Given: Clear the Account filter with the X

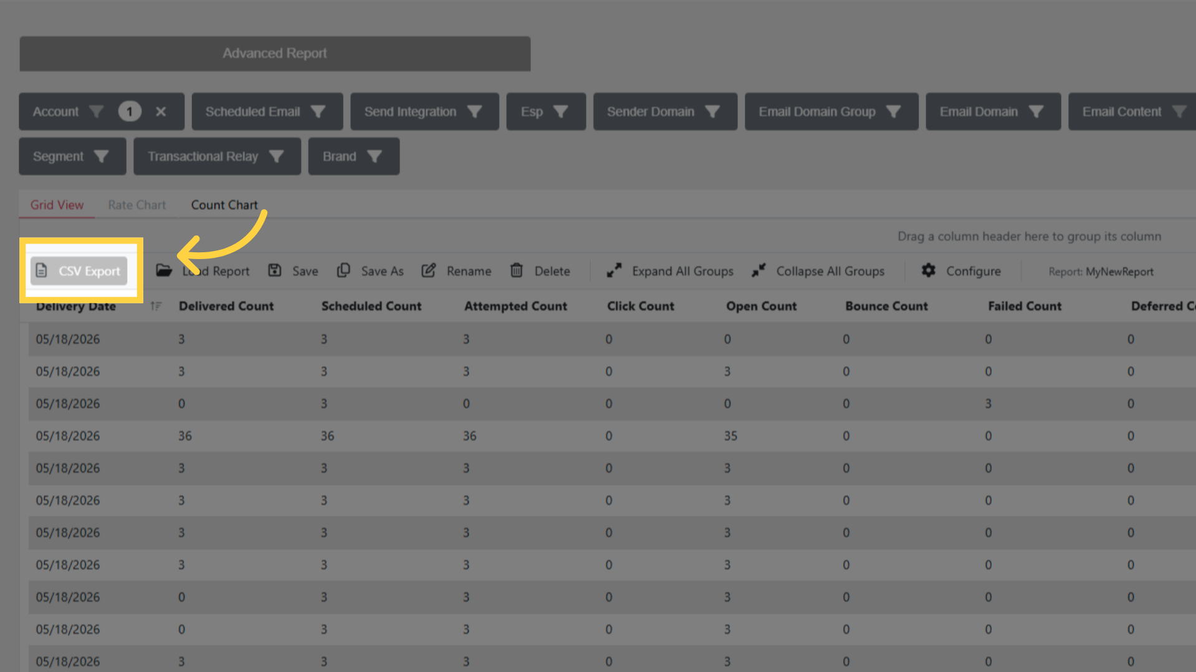Looking at the screenshot, I should (161, 111).
